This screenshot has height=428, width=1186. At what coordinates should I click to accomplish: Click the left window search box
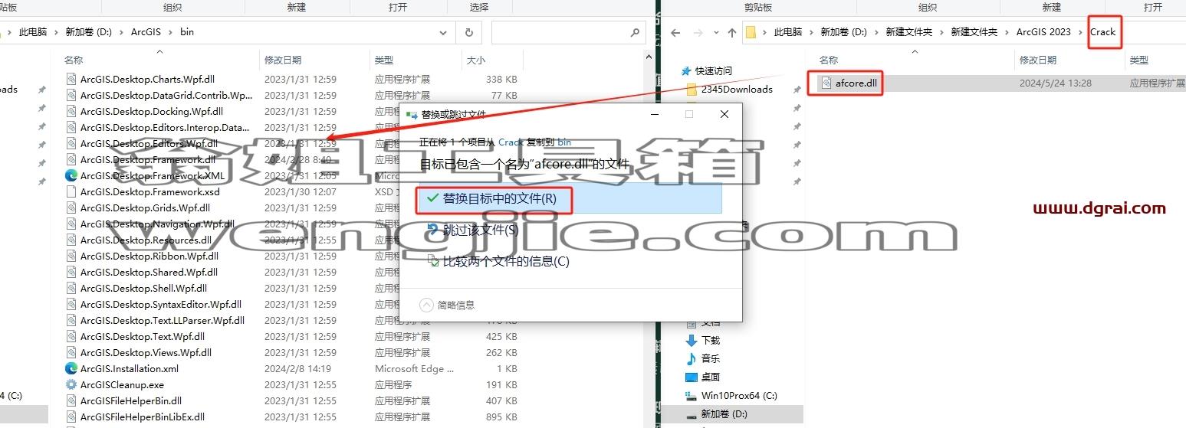point(568,32)
